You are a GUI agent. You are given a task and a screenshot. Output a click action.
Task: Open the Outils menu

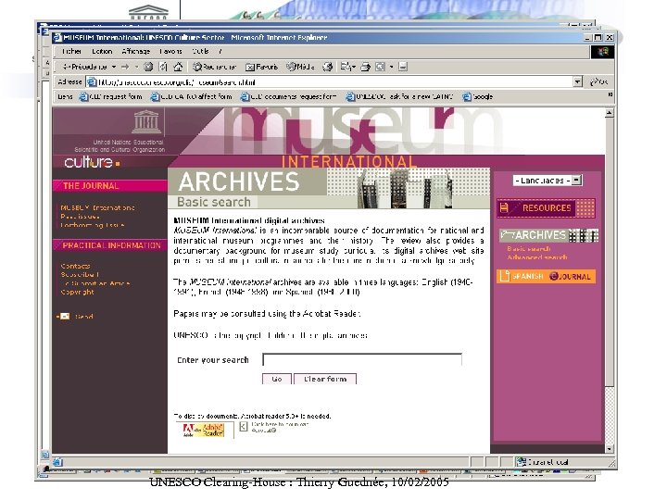tap(200, 52)
